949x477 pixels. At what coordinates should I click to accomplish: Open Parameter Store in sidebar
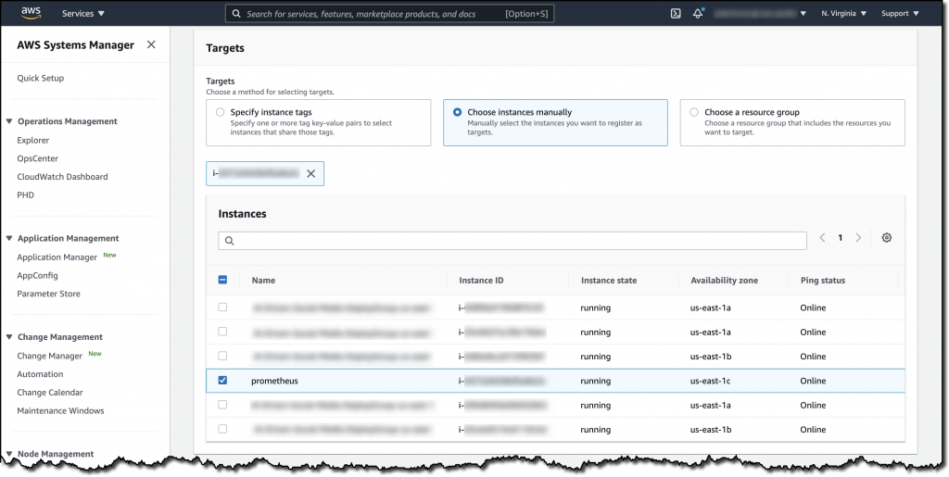tap(48, 294)
